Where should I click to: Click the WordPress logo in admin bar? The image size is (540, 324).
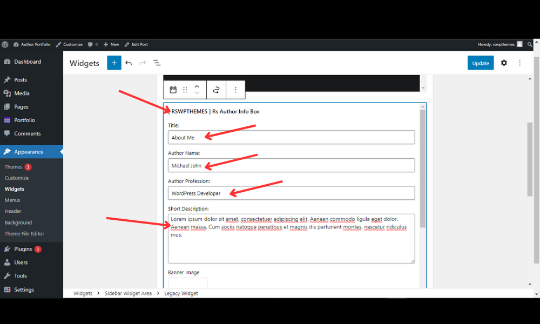click(5, 44)
